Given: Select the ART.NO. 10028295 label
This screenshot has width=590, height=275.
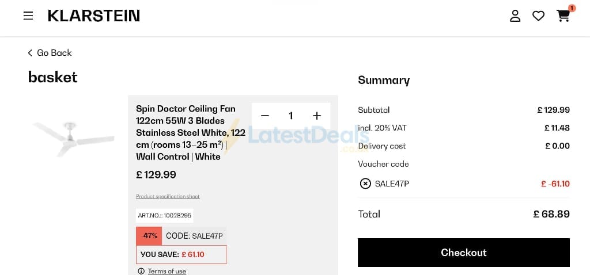Looking at the screenshot, I should coord(164,216).
